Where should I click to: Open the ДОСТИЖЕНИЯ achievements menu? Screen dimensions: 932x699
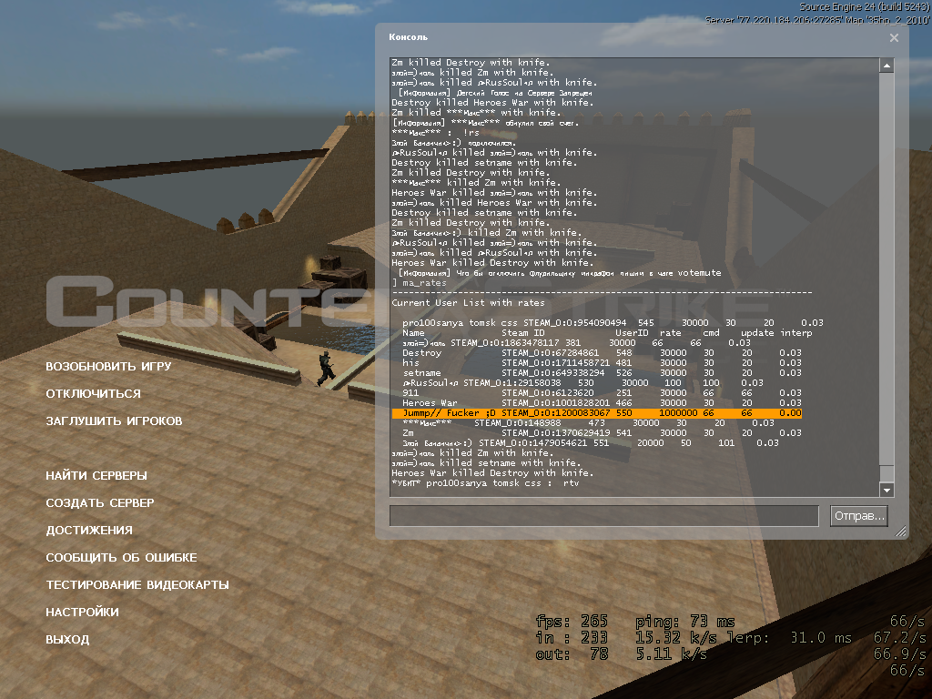pos(89,531)
